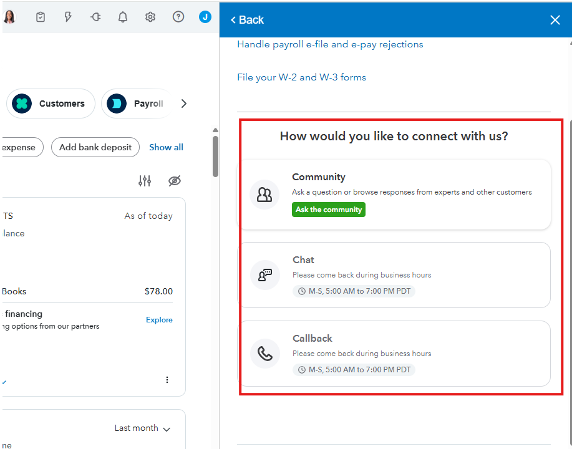Open Handle payroll e-file and e-pay rejections

coord(330,44)
